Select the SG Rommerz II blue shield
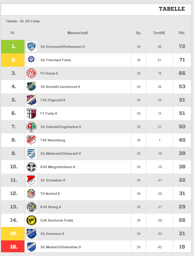 click(31, 234)
